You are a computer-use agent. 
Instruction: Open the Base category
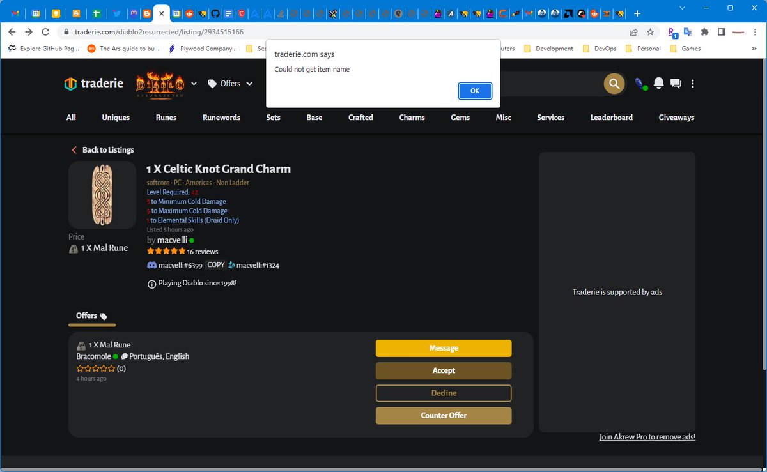(x=314, y=118)
